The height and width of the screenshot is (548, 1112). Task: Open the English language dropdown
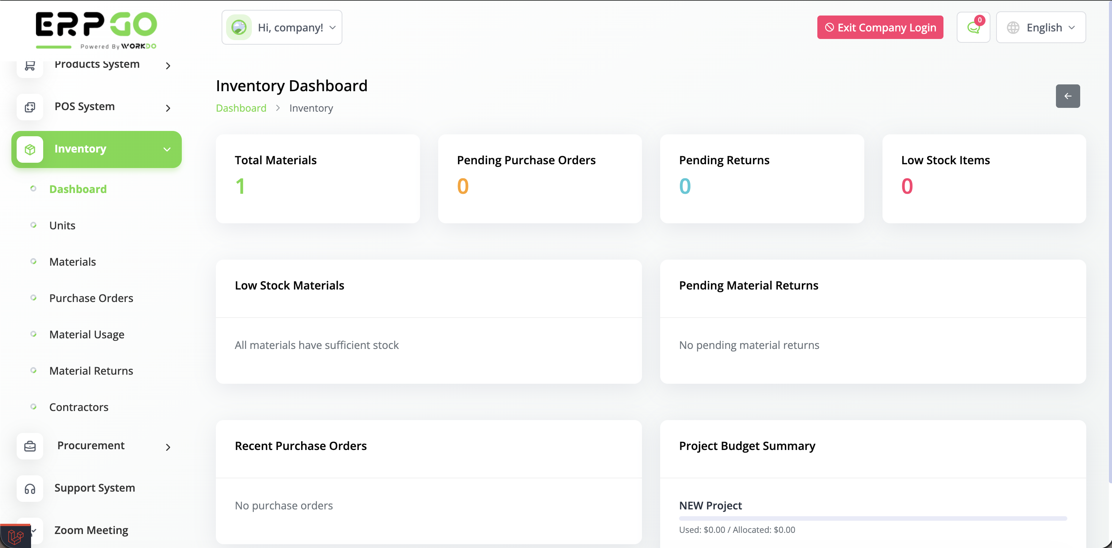(1041, 27)
